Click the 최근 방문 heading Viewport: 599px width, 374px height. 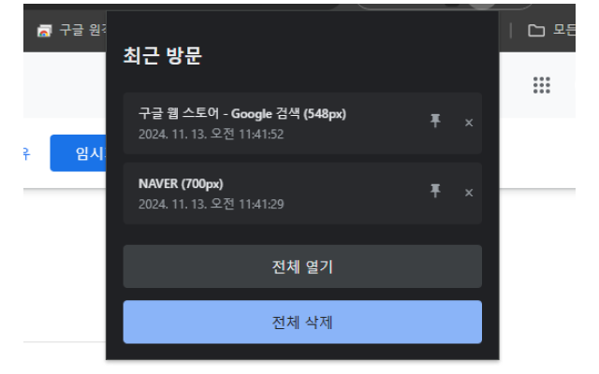162,56
